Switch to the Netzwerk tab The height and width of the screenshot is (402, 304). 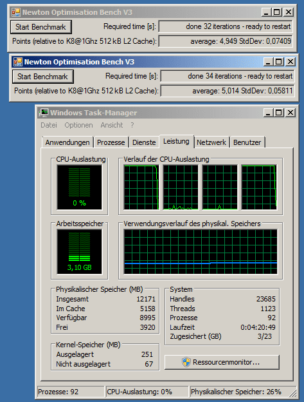pyautogui.click(x=211, y=142)
